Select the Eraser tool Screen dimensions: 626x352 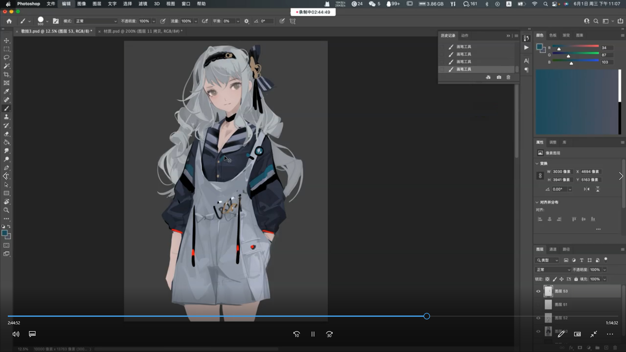tap(6, 134)
